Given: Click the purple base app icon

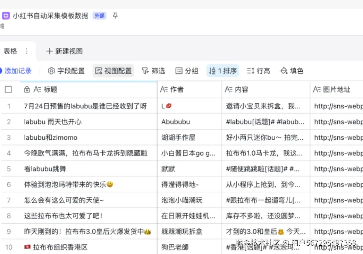Looking at the screenshot, I should pos(6,16).
